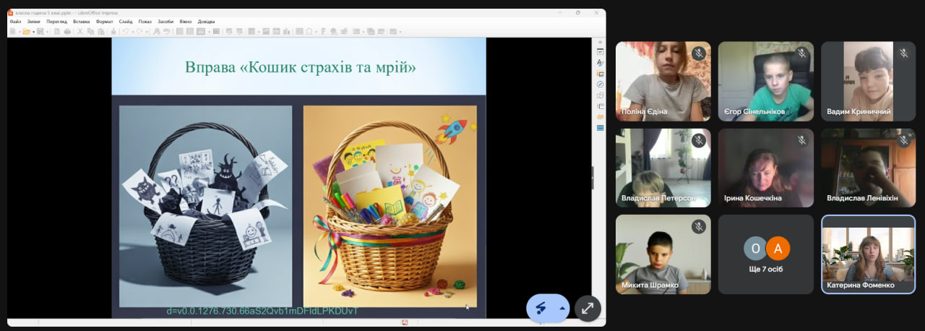
Task: Open the Вікно menu
Action: 186,22
